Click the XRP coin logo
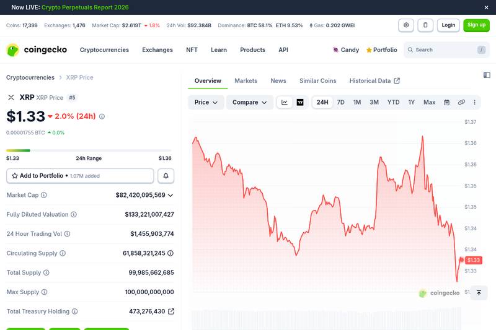 (11, 97)
